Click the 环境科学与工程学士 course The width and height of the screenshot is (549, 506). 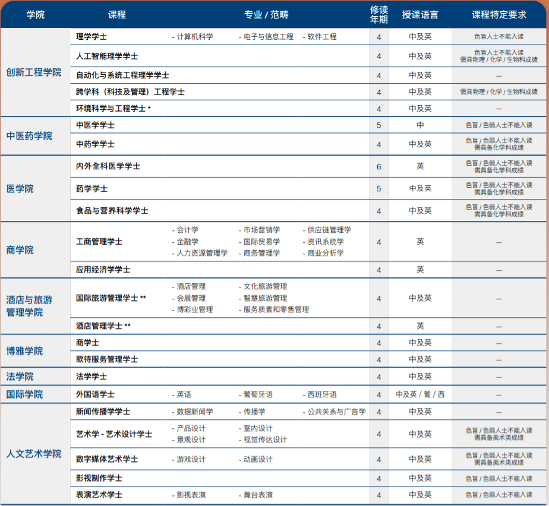tap(113, 109)
